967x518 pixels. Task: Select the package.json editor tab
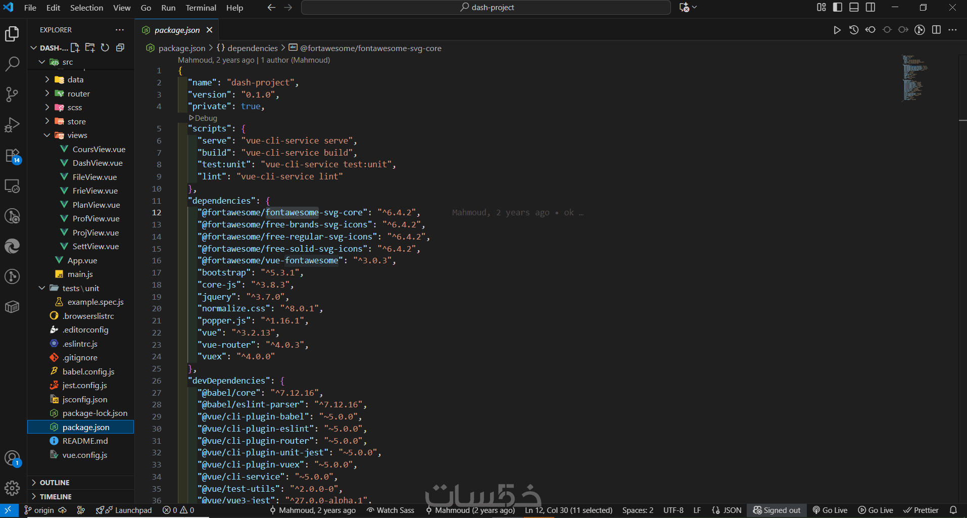coord(177,30)
